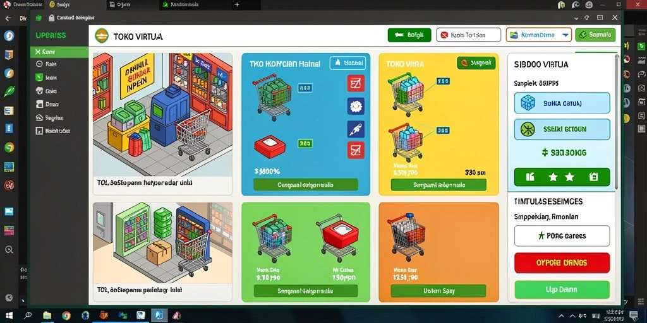Click the green Sapmalo button in header
The image size is (647, 323).
595,35
